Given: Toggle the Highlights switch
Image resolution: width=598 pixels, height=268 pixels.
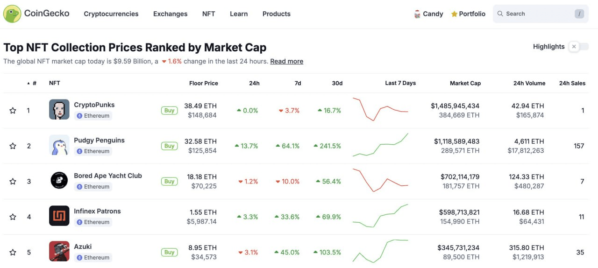Looking at the screenshot, I should tap(578, 47).
